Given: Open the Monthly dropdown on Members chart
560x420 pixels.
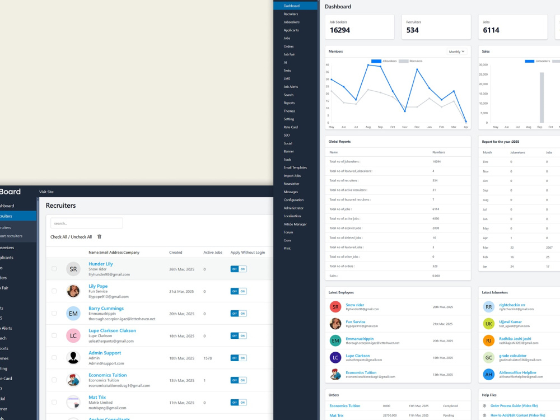Looking at the screenshot, I should 457,52.
